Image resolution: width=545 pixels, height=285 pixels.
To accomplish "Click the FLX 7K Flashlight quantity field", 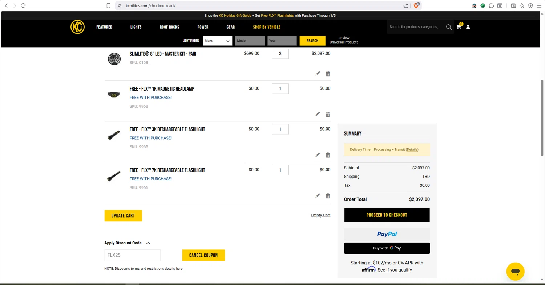I will (x=280, y=170).
